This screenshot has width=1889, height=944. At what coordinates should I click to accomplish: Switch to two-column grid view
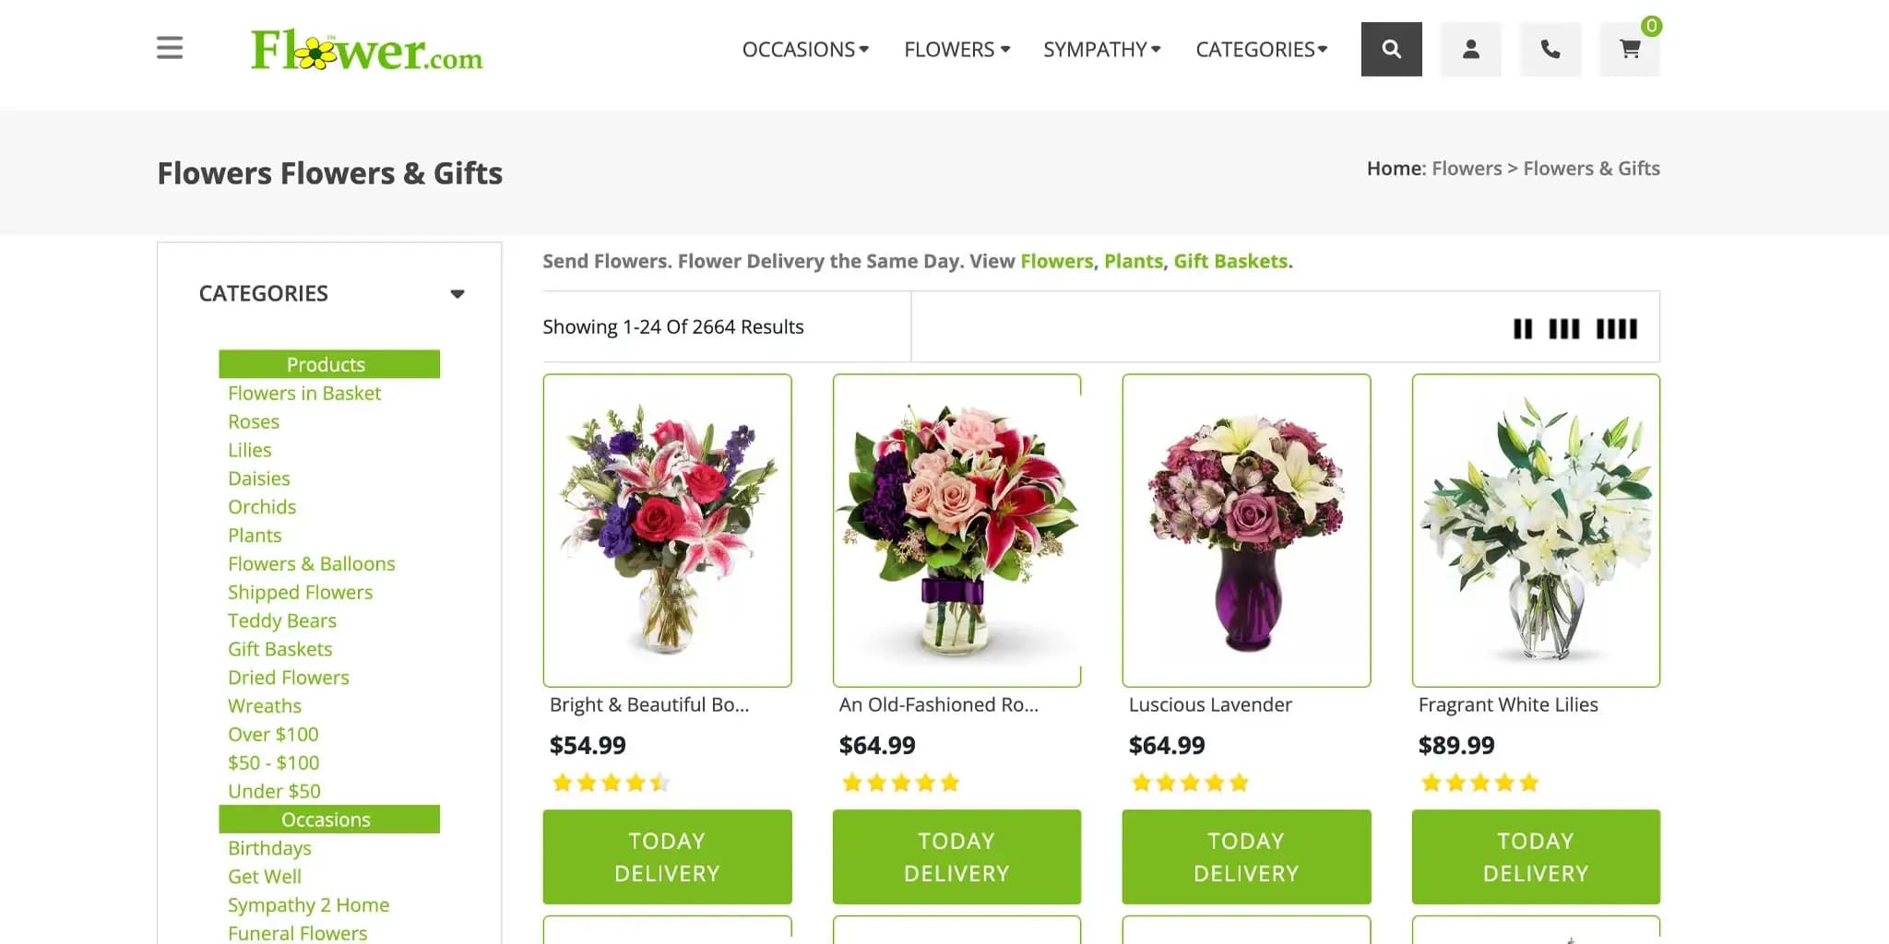tap(1523, 327)
